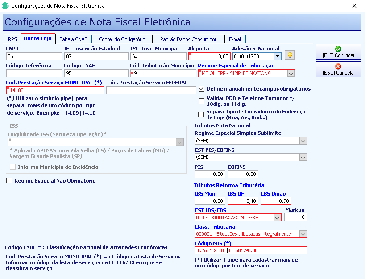Expand Regime Especial Simples Sublimite dropdown
This screenshot has height=279, width=365.
click(303, 141)
